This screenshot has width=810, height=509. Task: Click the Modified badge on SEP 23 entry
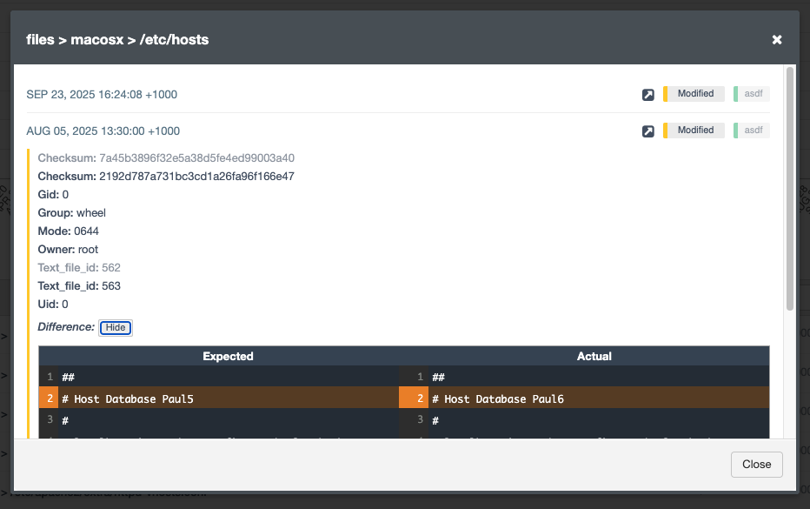[x=694, y=94]
